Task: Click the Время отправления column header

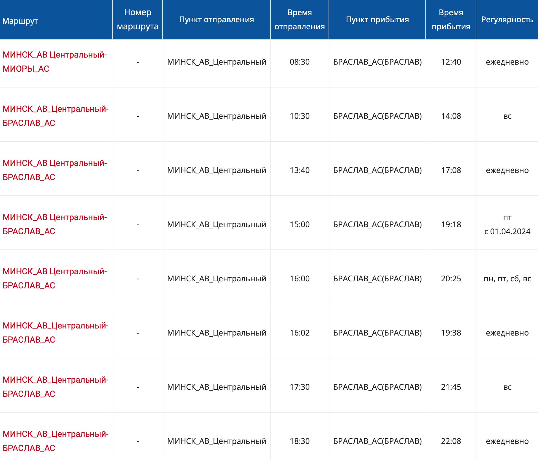Action: pos(300,19)
